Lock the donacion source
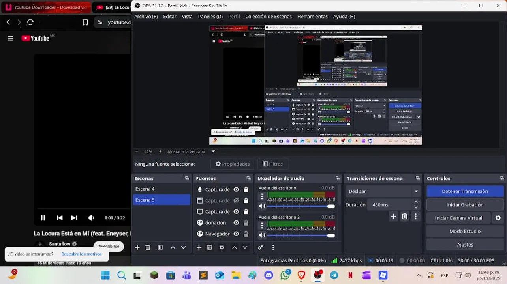Viewport: 507px width, 284px height. 246,222
